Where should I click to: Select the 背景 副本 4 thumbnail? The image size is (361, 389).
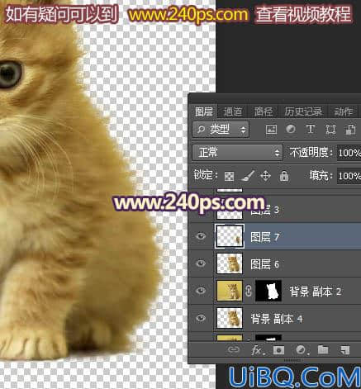(230, 318)
